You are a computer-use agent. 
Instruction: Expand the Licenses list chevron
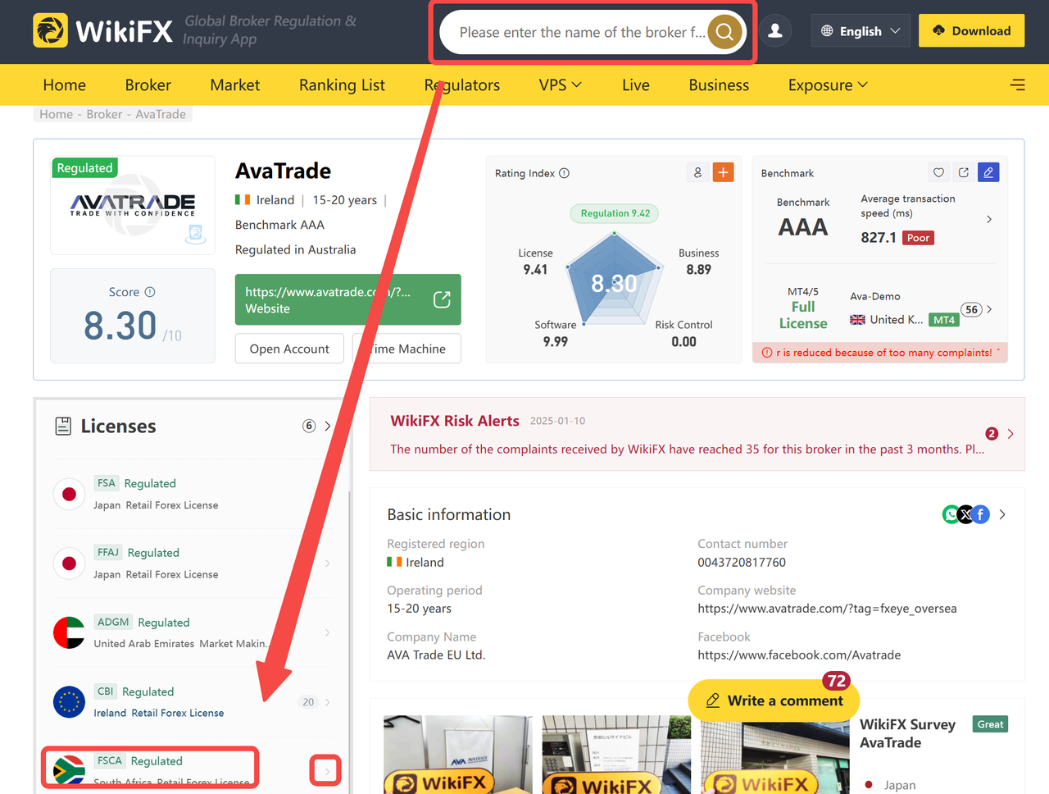pos(327,426)
